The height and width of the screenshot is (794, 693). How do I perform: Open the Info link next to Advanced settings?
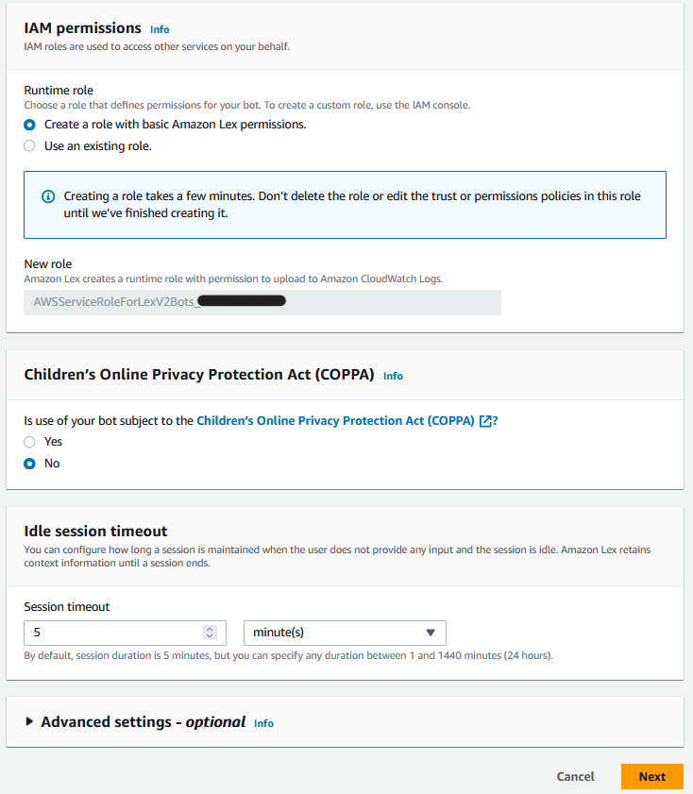(263, 723)
